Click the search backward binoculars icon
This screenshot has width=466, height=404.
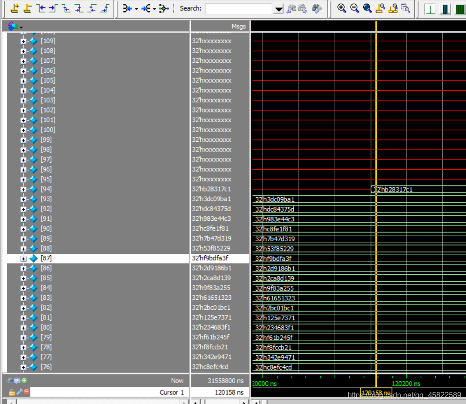[x=291, y=9]
